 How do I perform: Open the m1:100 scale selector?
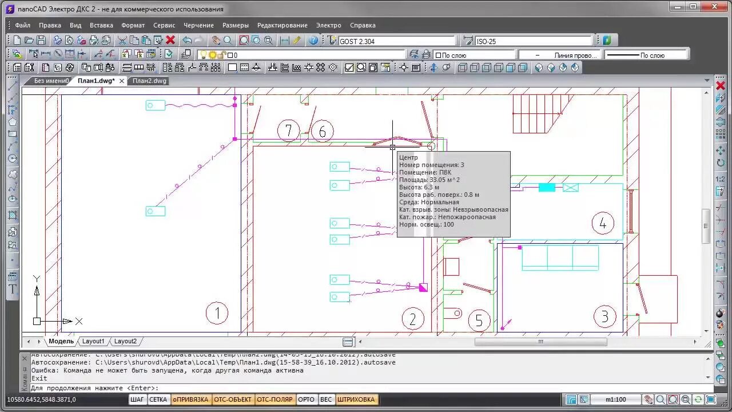616,399
